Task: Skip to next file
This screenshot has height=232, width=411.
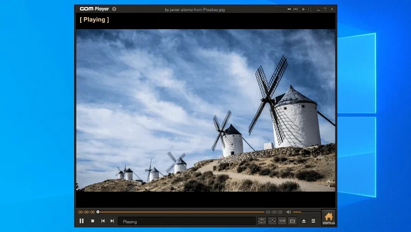Action: [x=112, y=221]
